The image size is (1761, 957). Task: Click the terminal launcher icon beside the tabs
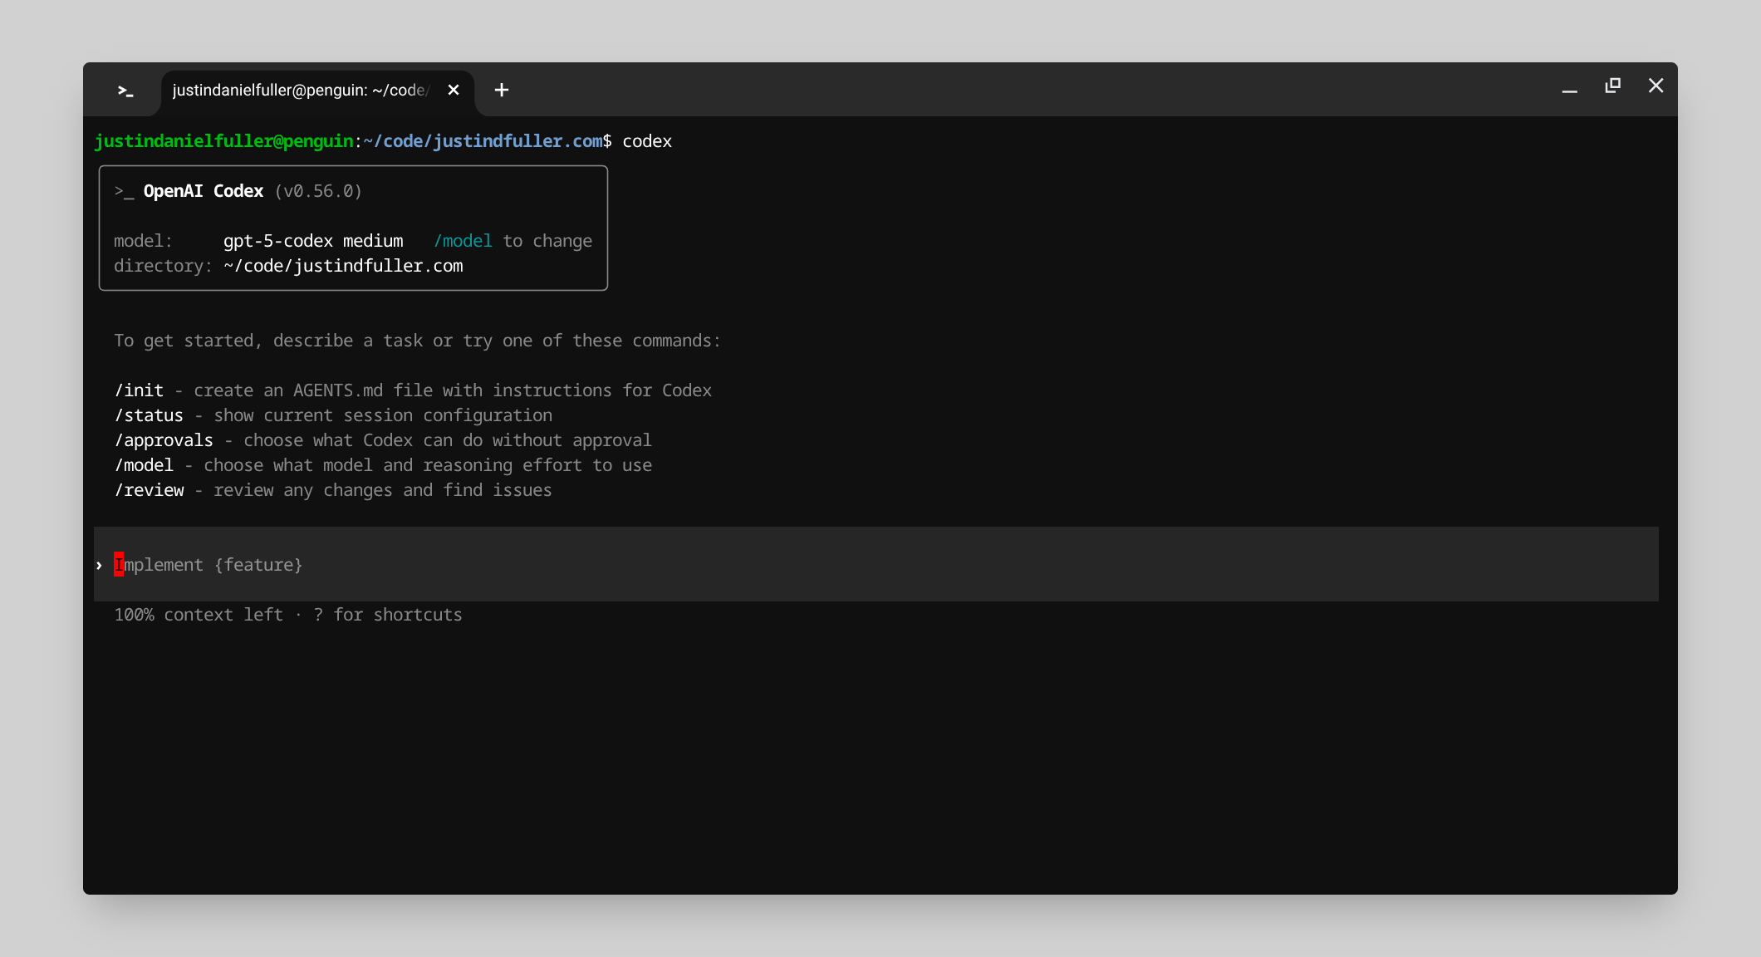pyautogui.click(x=125, y=91)
